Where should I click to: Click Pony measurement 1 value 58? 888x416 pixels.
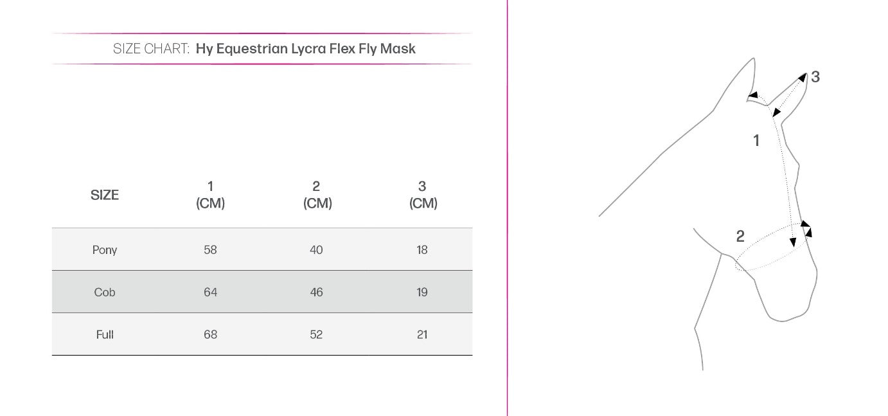click(x=210, y=249)
